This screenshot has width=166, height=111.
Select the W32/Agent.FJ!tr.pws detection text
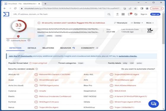tap(49, 102)
